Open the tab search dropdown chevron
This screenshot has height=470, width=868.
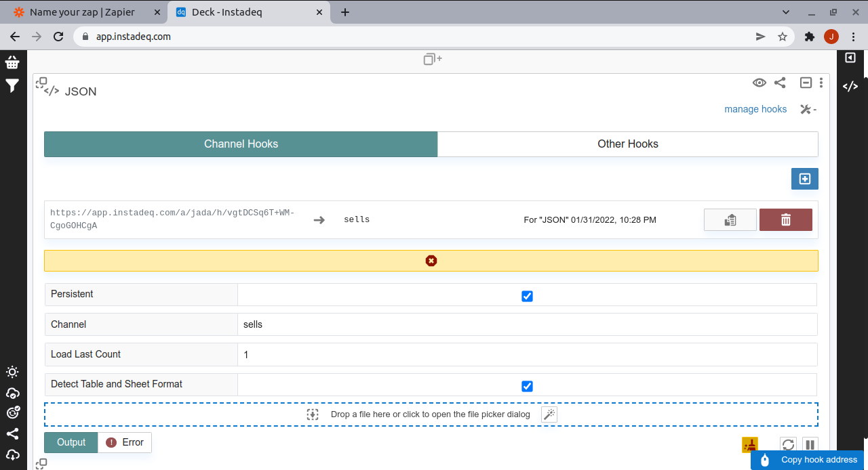pos(786,12)
